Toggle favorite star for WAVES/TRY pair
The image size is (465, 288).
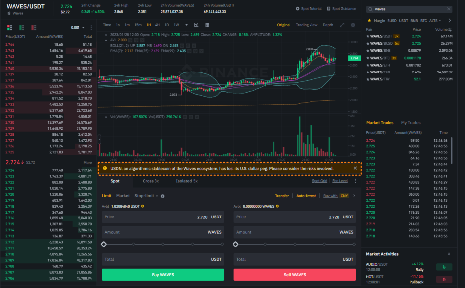[x=368, y=79]
